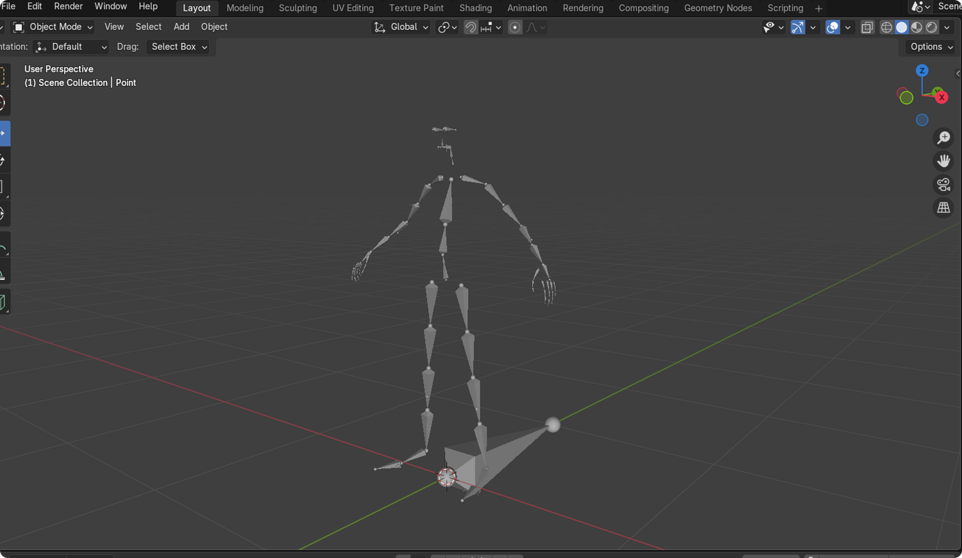Switch to rendered viewport shading
This screenshot has width=962, height=558.
[x=932, y=27]
